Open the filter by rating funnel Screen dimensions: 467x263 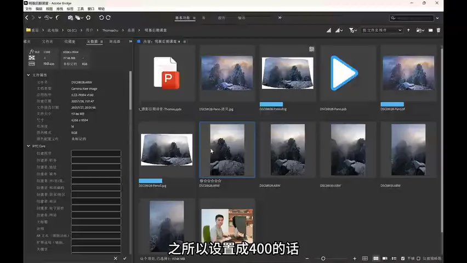click(352, 30)
